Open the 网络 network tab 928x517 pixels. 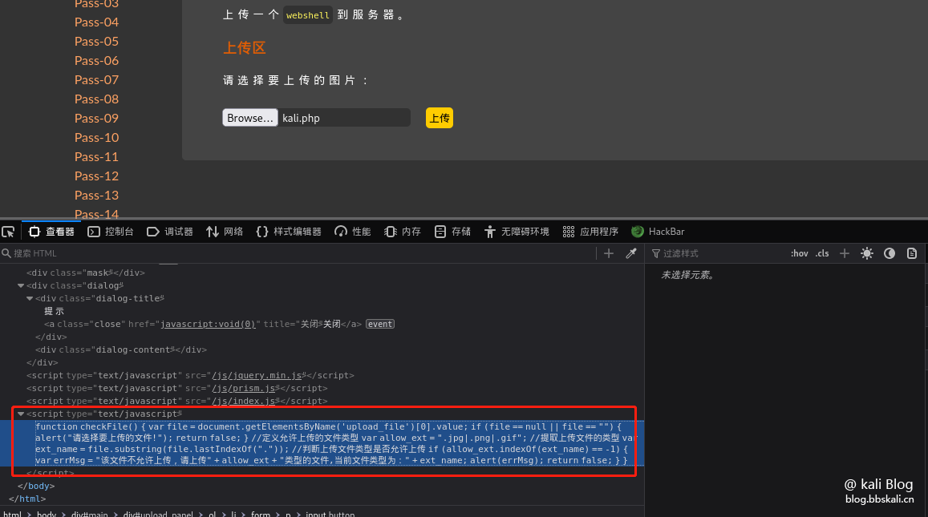pyautogui.click(x=225, y=232)
